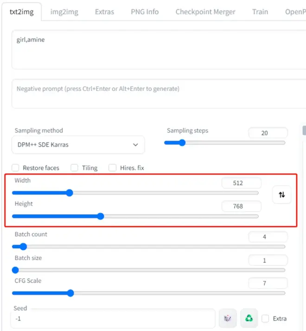The image size is (306, 331).
Task: Switch to the img2img tab
Action: 64,12
